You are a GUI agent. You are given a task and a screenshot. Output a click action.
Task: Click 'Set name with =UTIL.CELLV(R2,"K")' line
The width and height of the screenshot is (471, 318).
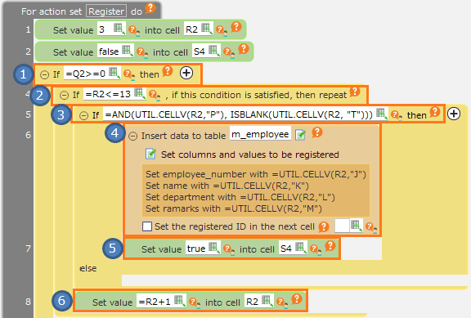pos(227,186)
